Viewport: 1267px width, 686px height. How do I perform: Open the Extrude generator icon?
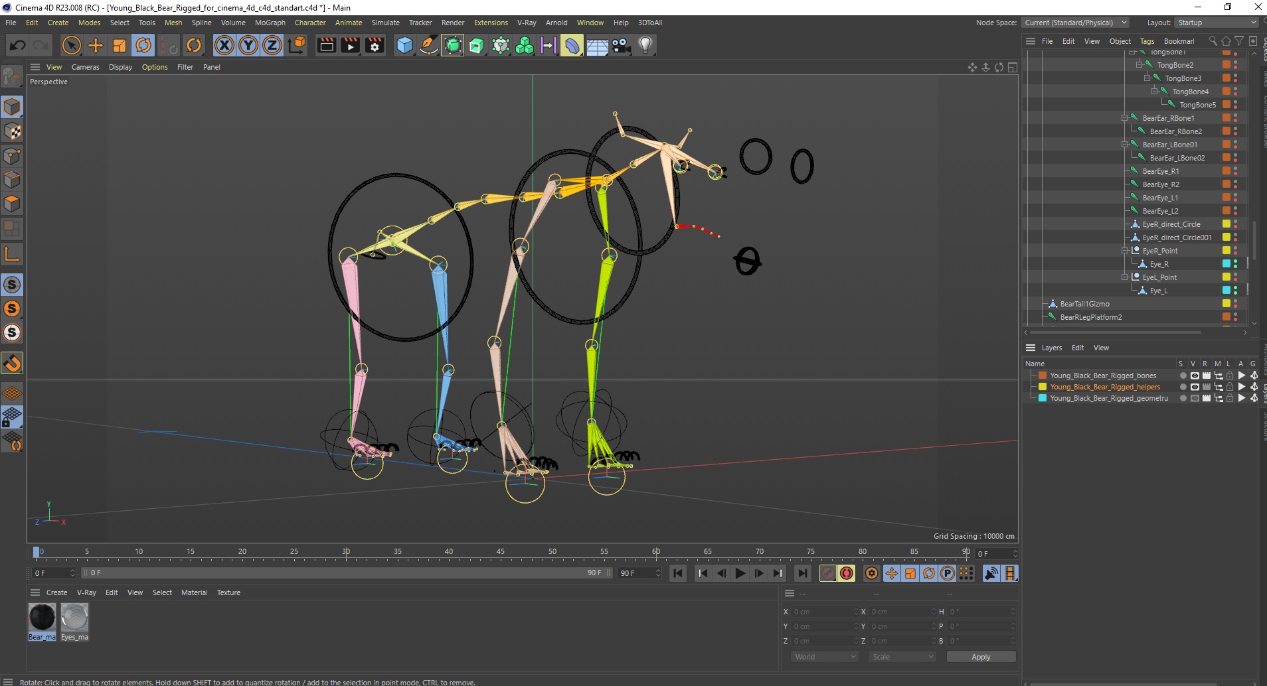point(477,45)
